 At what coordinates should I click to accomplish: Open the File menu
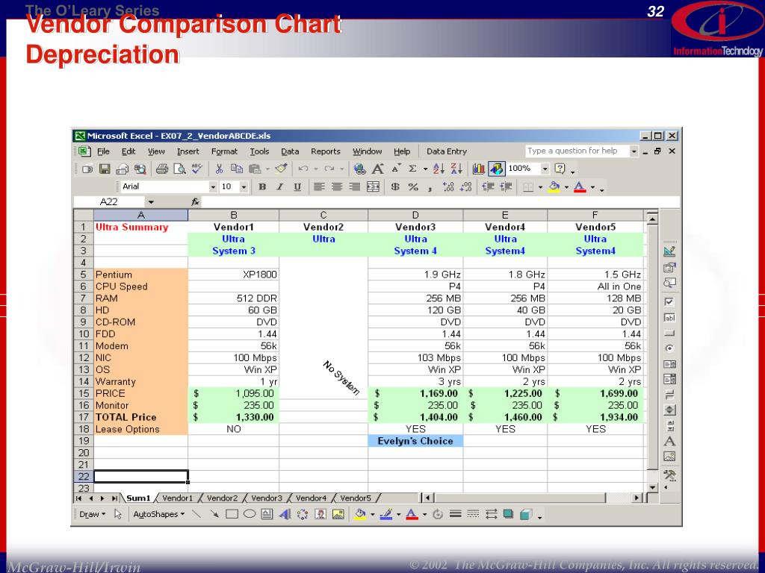[x=103, y=151]
